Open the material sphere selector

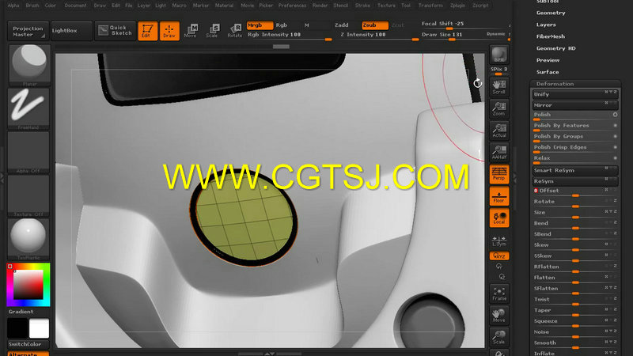[x=28, y=239]
